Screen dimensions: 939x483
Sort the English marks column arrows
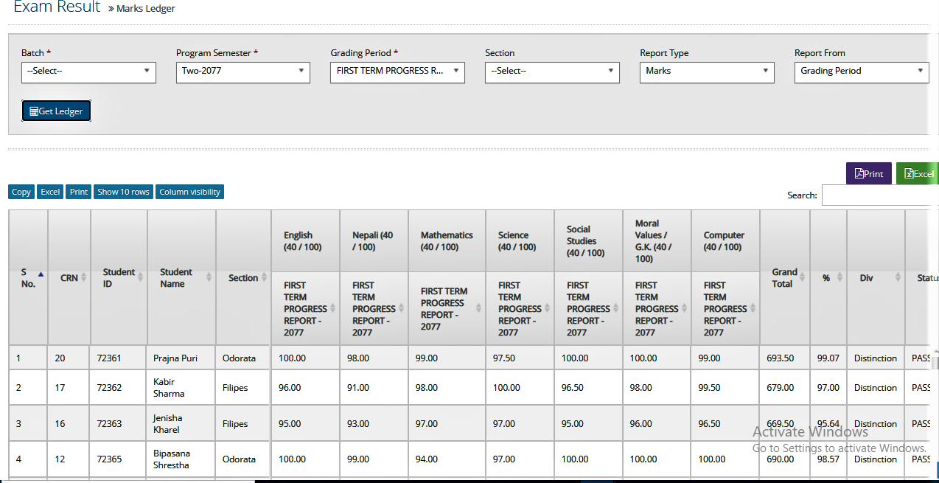click(x=332, y=308)
